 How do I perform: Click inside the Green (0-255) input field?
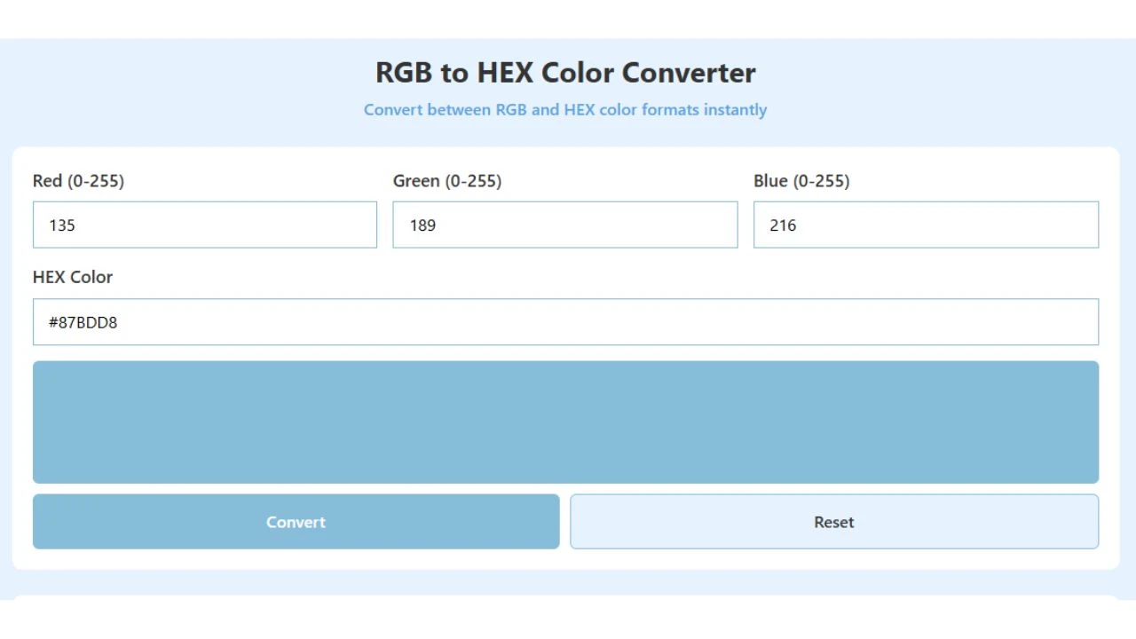pyautogui.click(x=565, y=225)
